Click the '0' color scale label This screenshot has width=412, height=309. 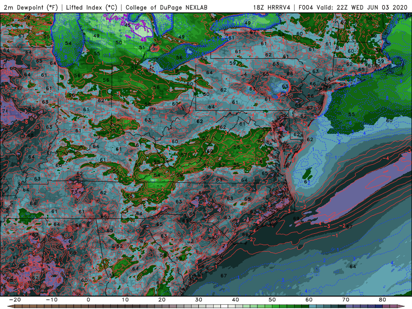pos(88,300)
